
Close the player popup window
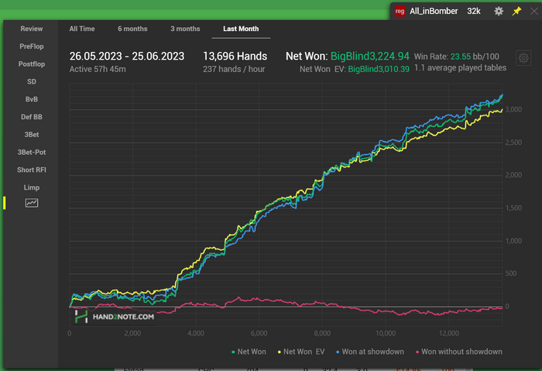534,11
